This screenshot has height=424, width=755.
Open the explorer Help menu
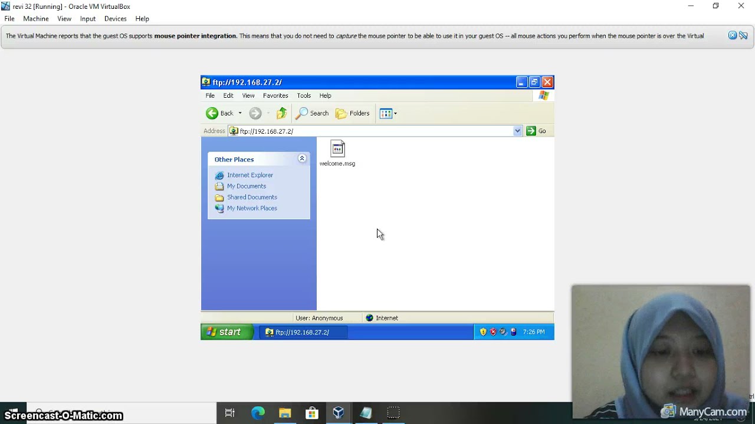tap(325, 95)
